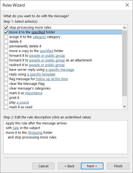Click the scroll down arrow in actions list

point(124,106)
